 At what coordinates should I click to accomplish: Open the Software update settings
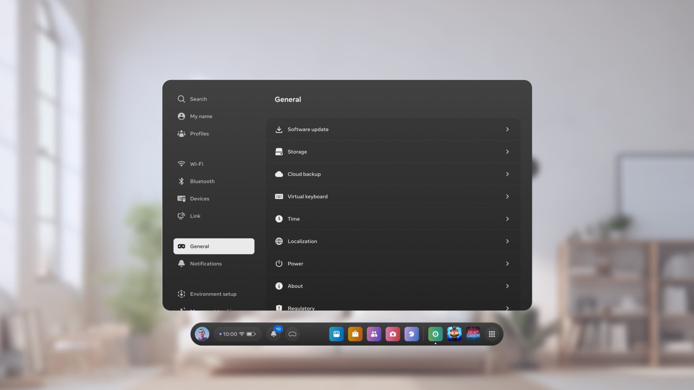coord(393,129)
